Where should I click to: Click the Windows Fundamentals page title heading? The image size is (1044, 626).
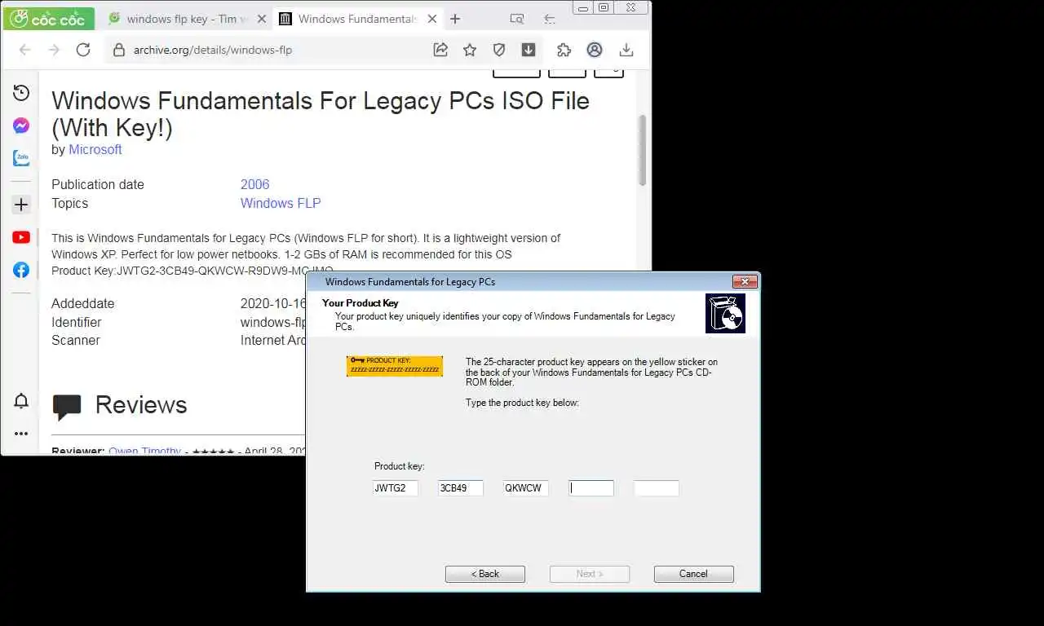pyautogui.click(x=321, y=114)
